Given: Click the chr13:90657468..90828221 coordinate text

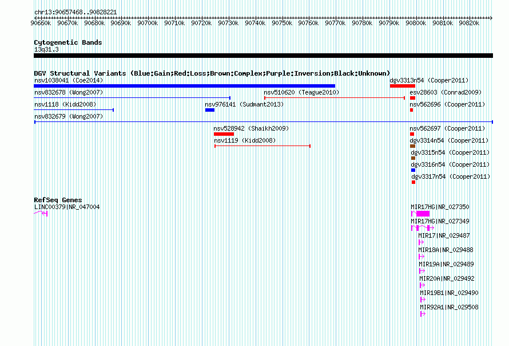Looking at the screenshot, I should pos(75,12).
